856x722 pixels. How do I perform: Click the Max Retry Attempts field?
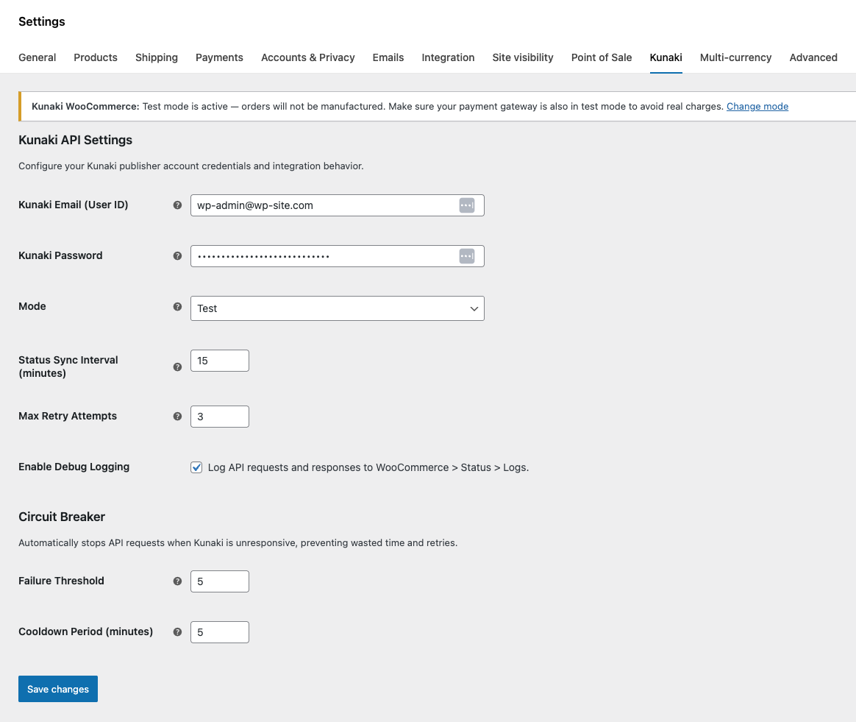219,417
